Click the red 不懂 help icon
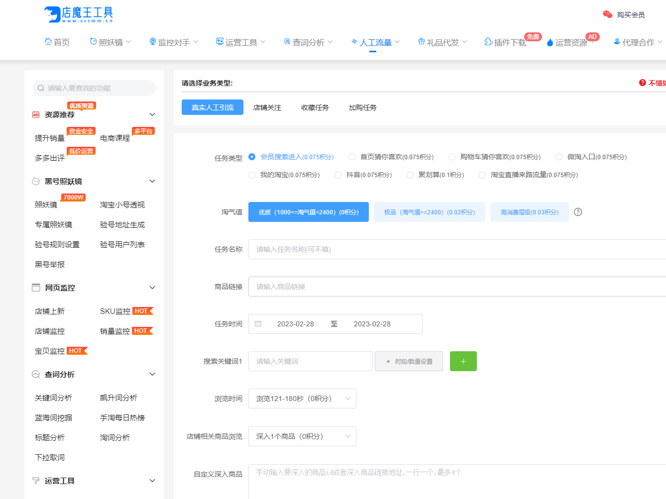Viewport: 666px width, 499px height. (x=643, y=83)
